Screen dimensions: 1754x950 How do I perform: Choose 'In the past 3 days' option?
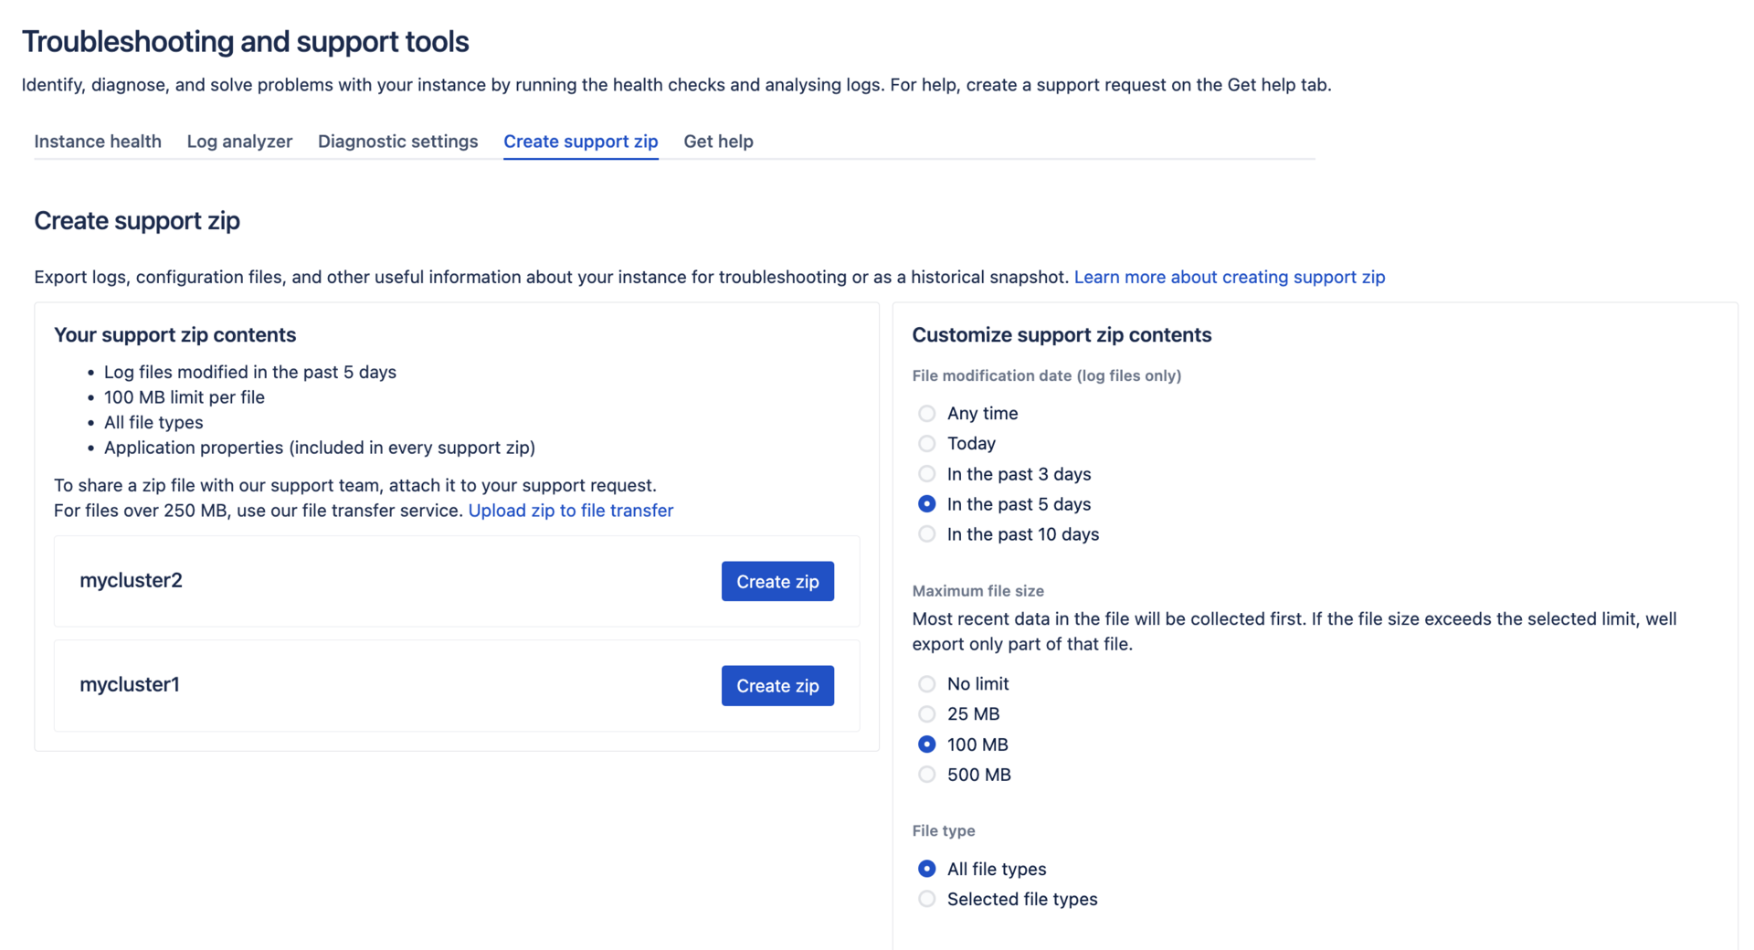926,473
